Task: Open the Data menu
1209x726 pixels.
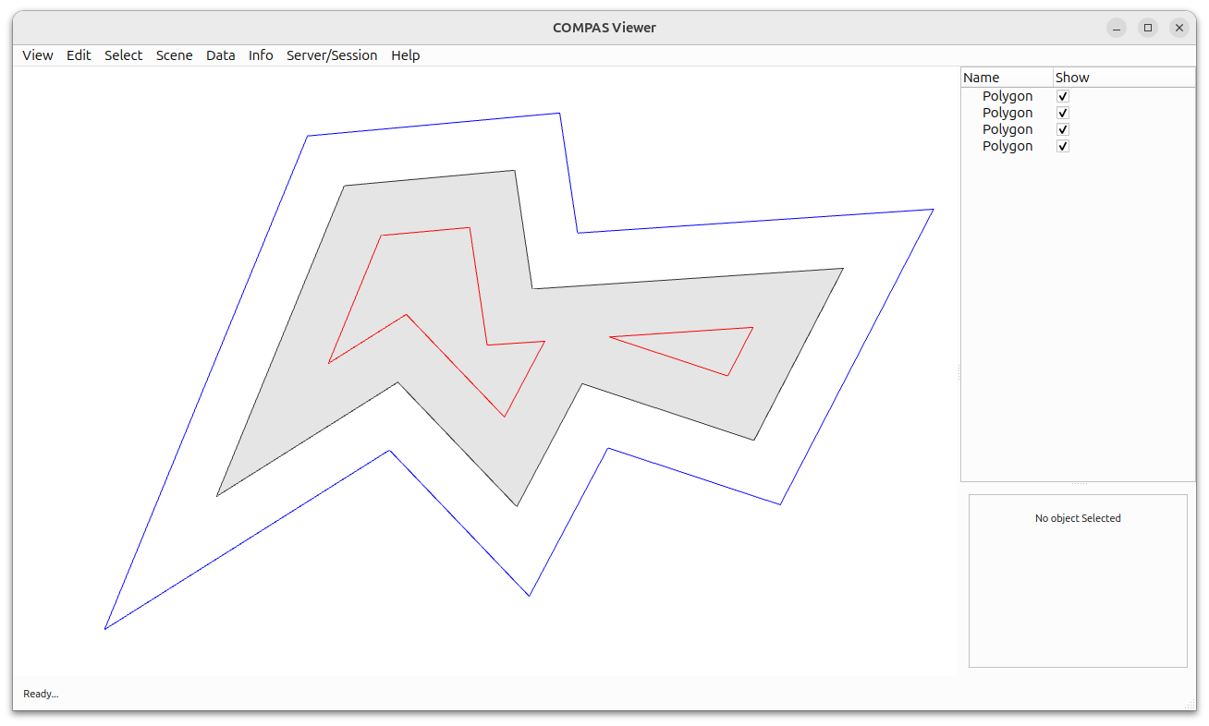Action: pos(220,55)
